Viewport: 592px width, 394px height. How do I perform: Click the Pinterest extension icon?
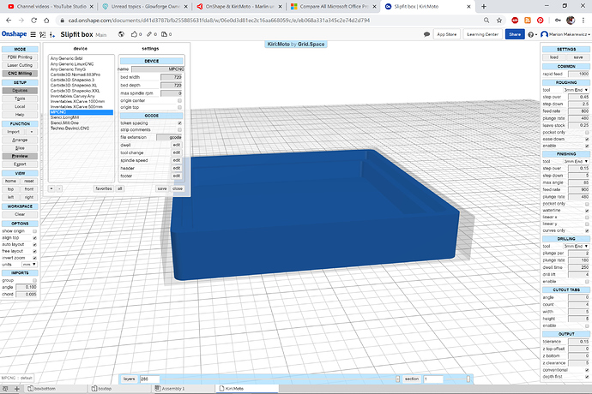click(541, 21)
